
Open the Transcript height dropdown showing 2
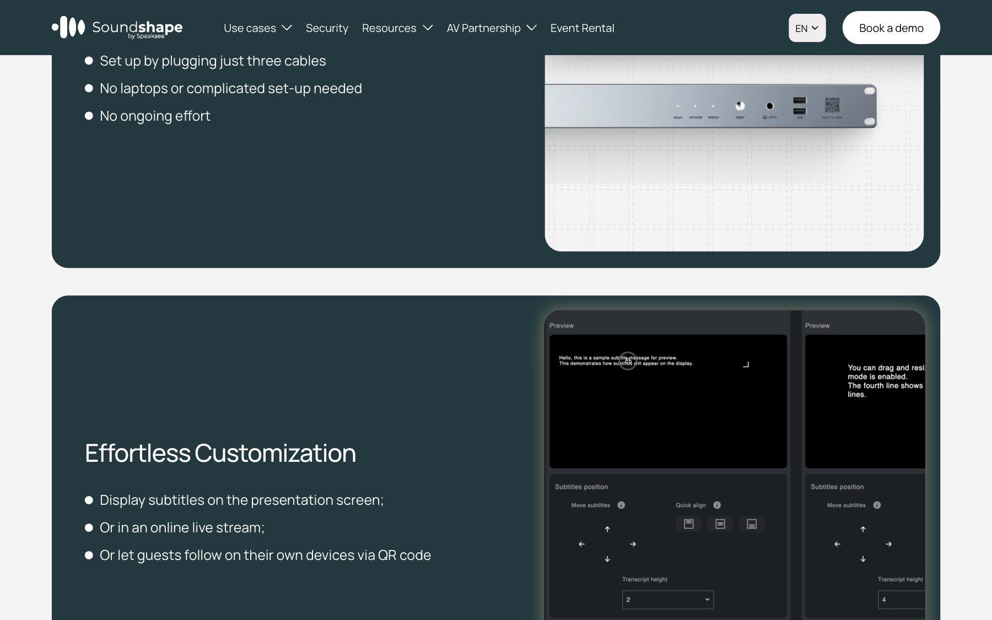[x=668, y=600]
